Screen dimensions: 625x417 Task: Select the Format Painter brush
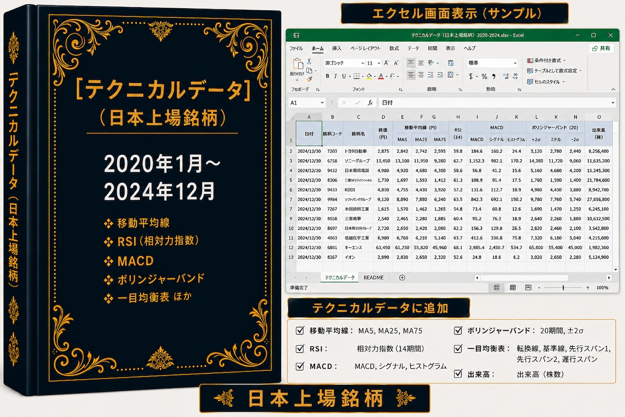309,79
